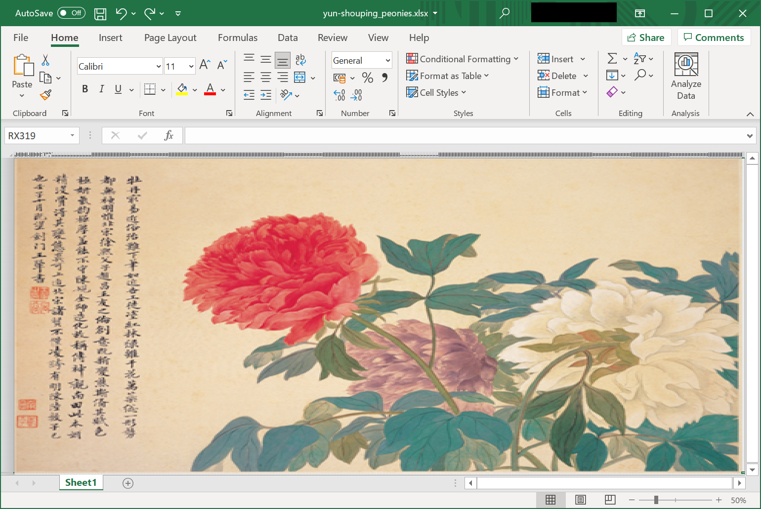Click the zoom slider handle
This screenshot has width=761, height=509.
(656, 500)
